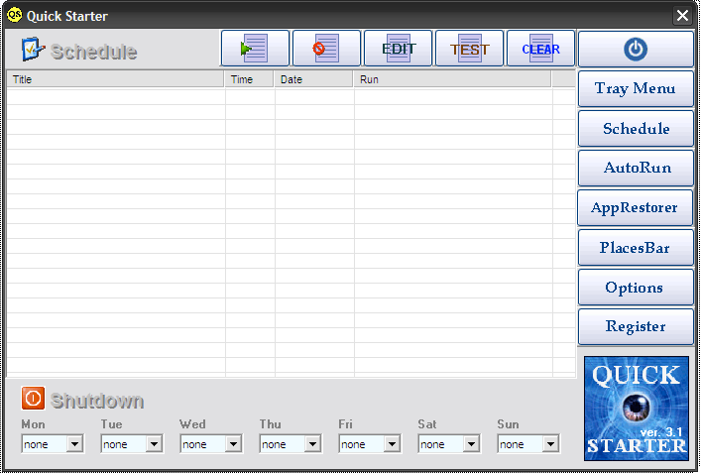Click the CLEAR list toolbar button
Viewport: 701px width, 474px height.
point(541,49)
